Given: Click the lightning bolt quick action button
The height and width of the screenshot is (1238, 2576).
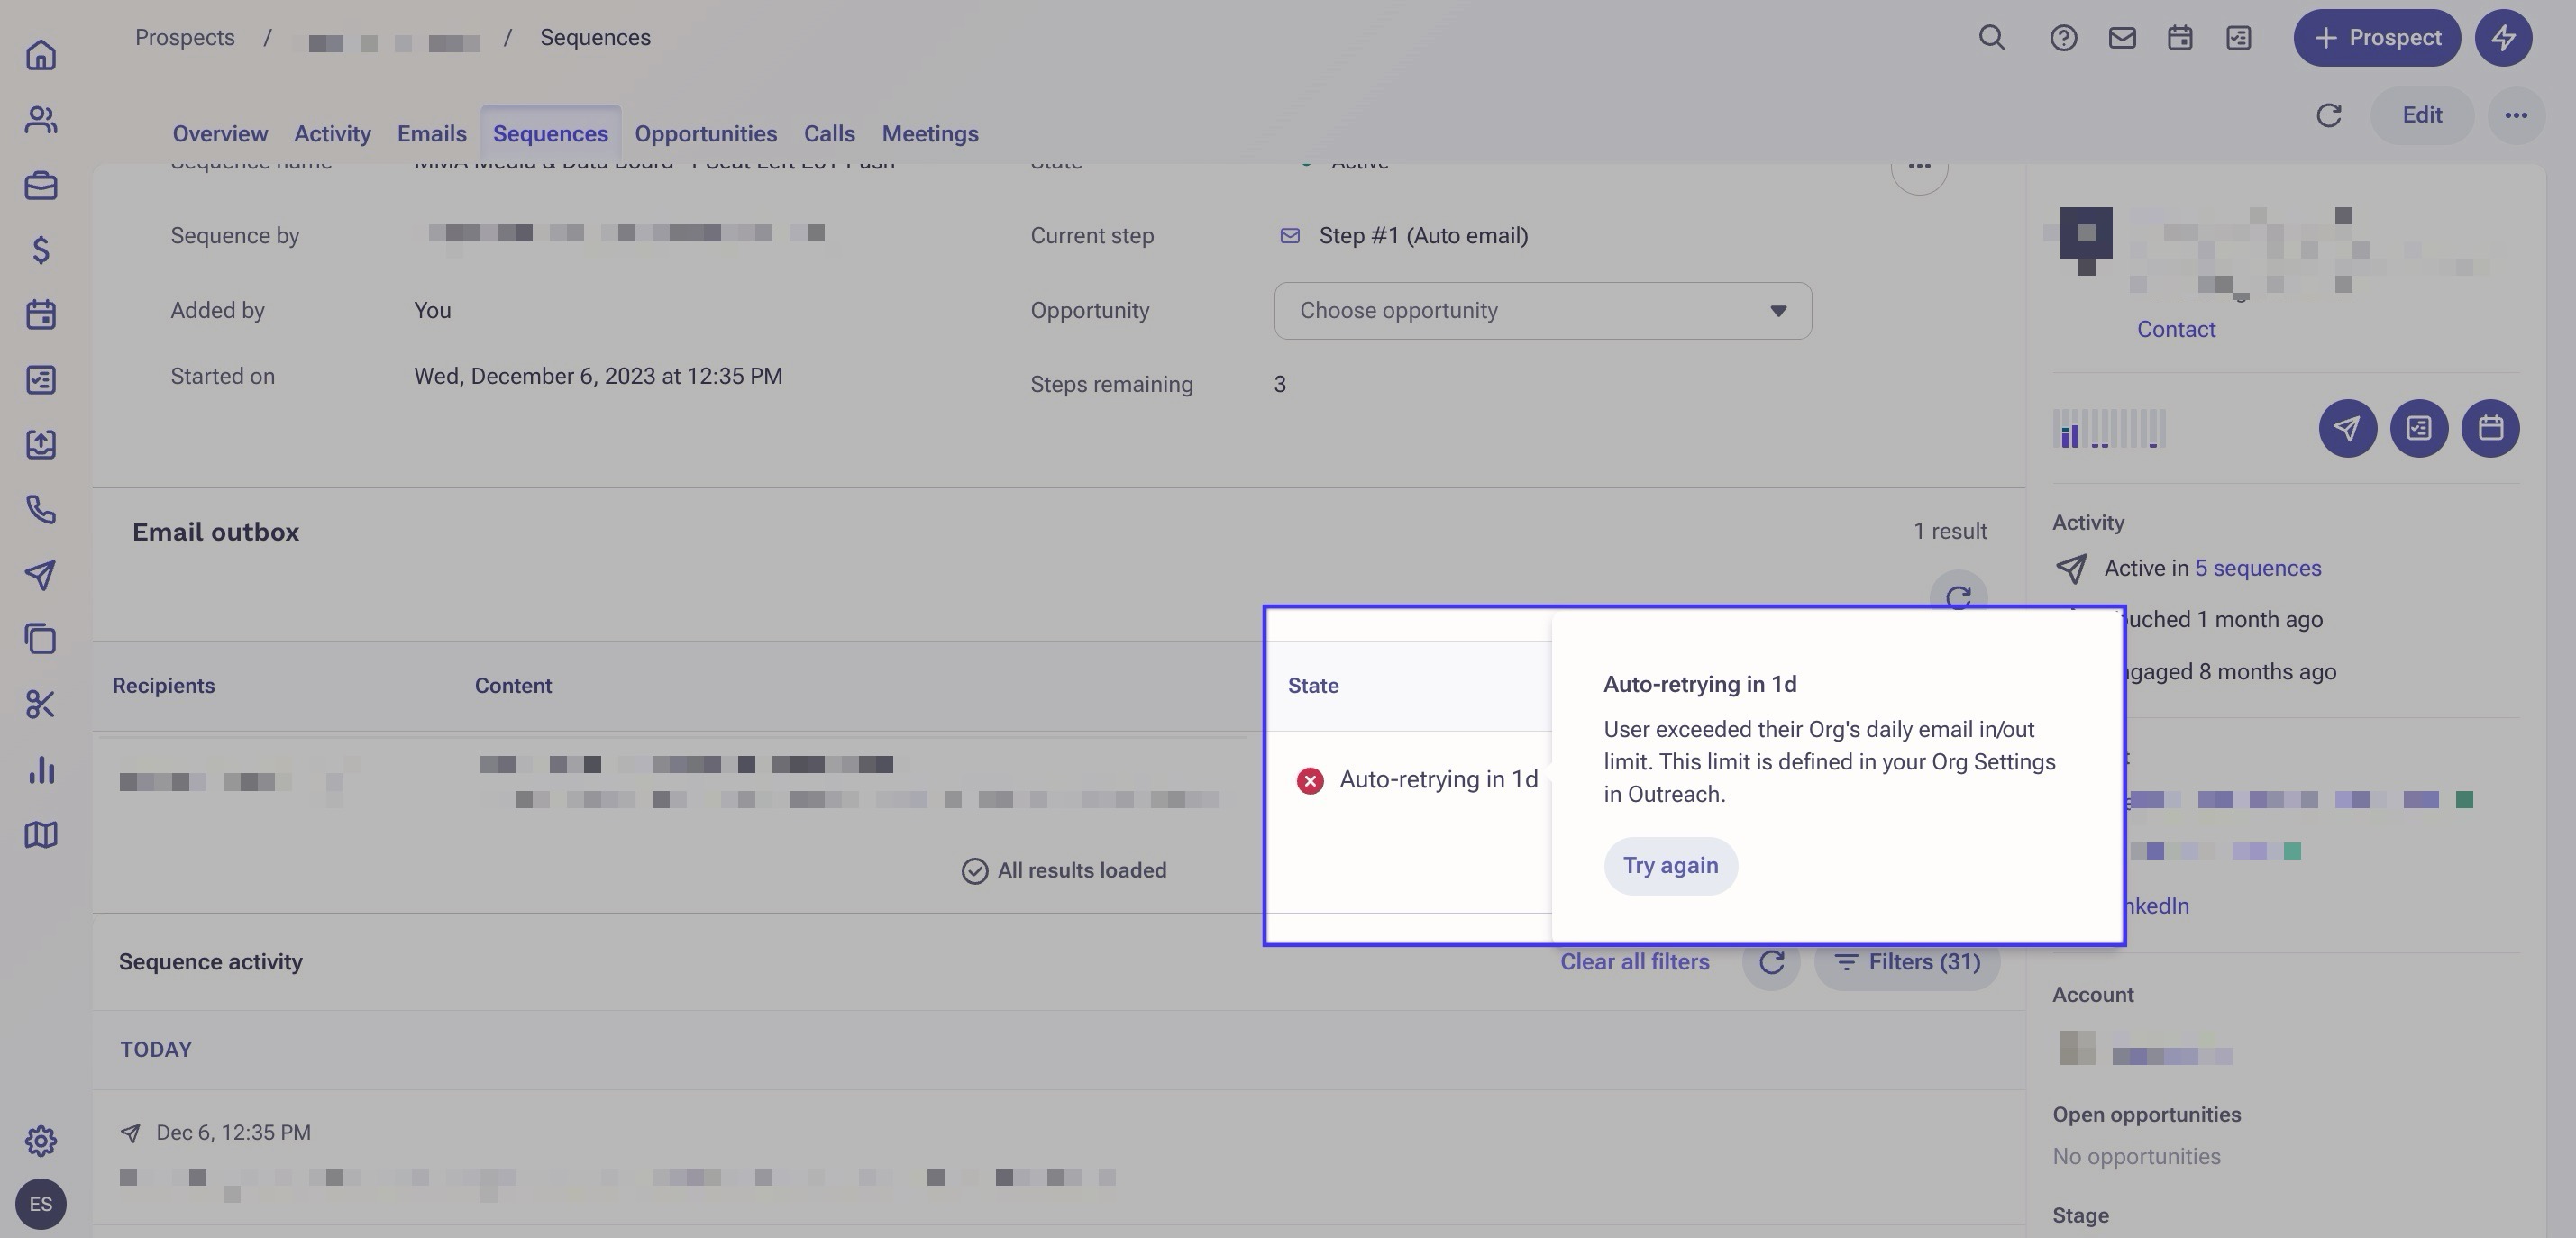Looking at the screenshot, I should pos(2503,38).
